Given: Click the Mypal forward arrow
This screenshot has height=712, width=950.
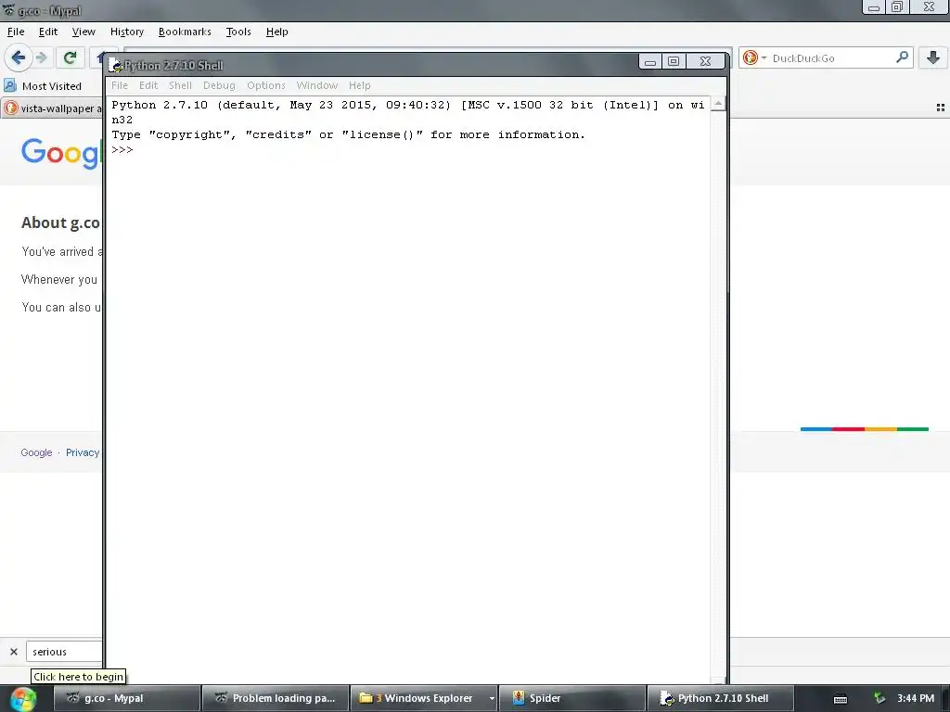Looking at the screenshot, I should point(41,57).
